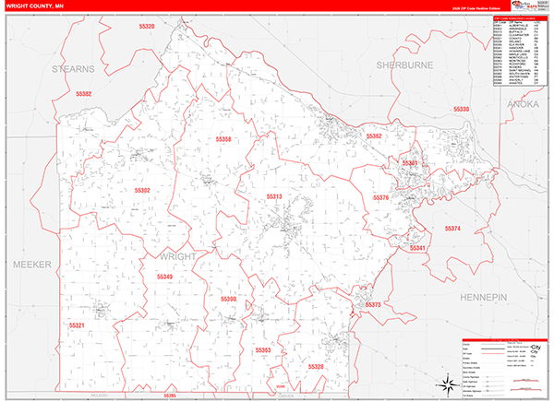Click the ZIP Code Index locator table header

click(520, 18)
